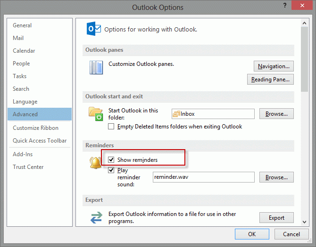
Task: Open the Search options category
Action: tap(40, 89)
